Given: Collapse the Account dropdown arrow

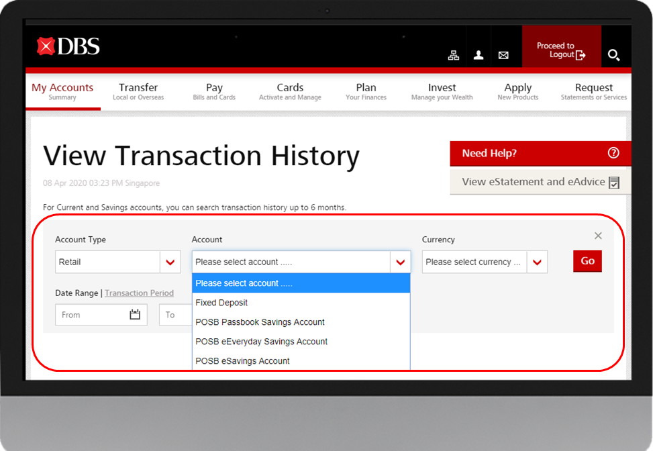Looking at the screenshot, I should (x=400, y=262).
